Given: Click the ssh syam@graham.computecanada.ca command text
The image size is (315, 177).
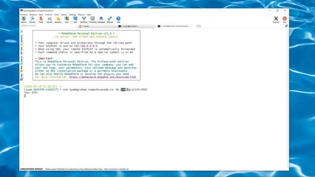Looking at the screenshot, I should click(88, 89).
